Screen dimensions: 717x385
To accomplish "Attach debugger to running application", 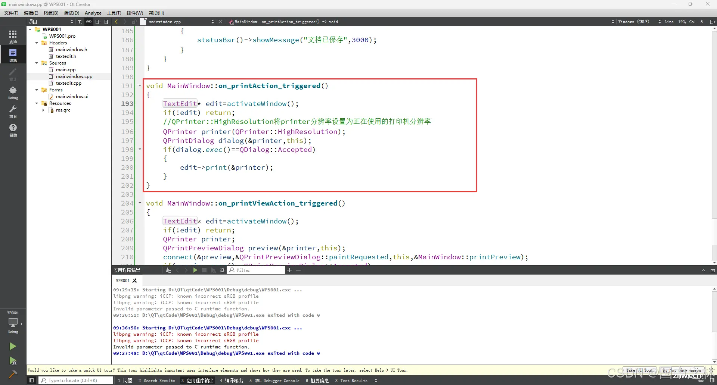I will click(x=213, y=270).
